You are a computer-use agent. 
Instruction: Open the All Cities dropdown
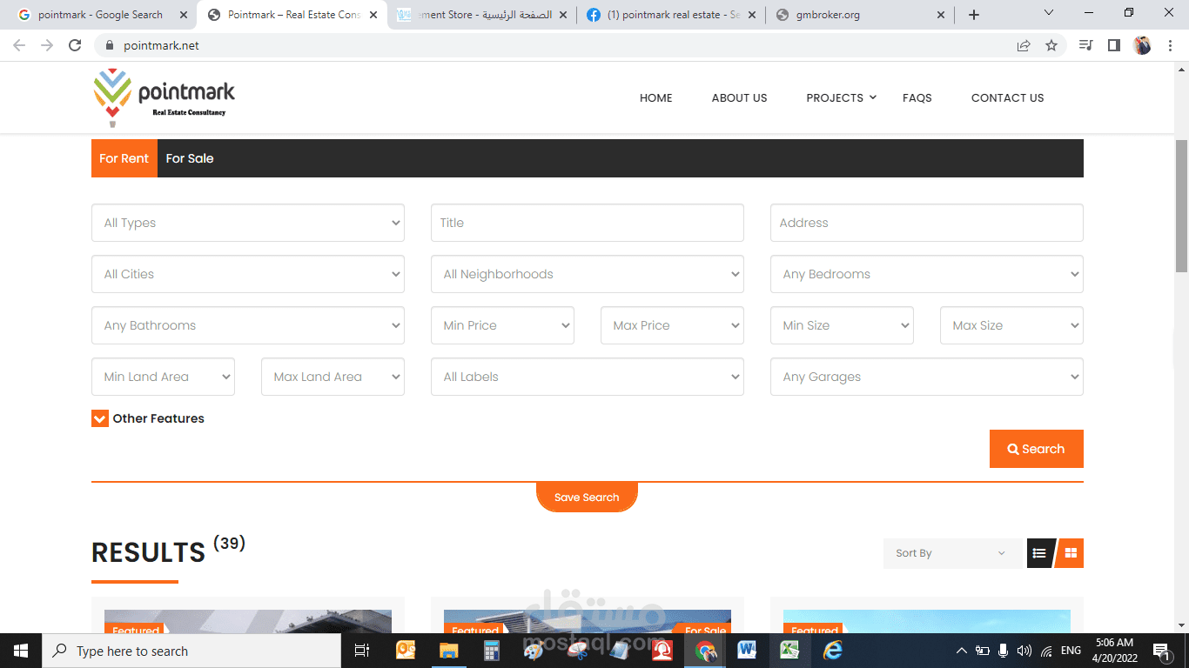[x=248, y=274]
